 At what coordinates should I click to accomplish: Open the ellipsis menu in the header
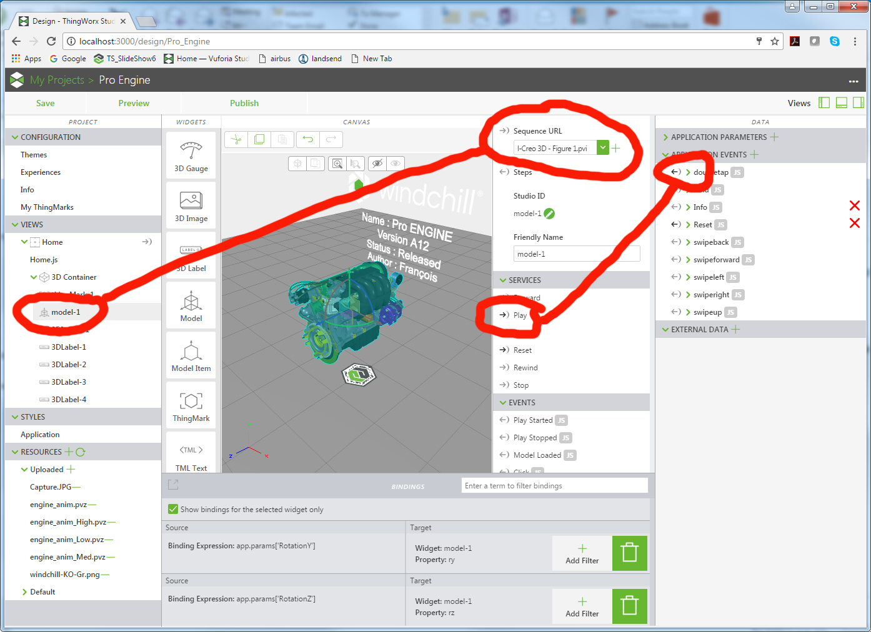pos(854,81)
